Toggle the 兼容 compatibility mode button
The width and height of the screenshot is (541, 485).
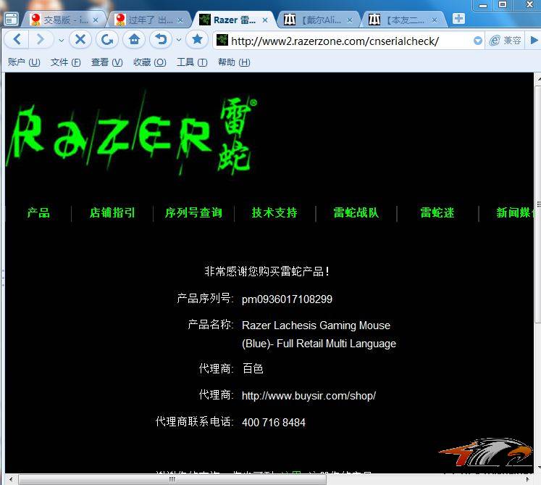[x=505, y=41]
